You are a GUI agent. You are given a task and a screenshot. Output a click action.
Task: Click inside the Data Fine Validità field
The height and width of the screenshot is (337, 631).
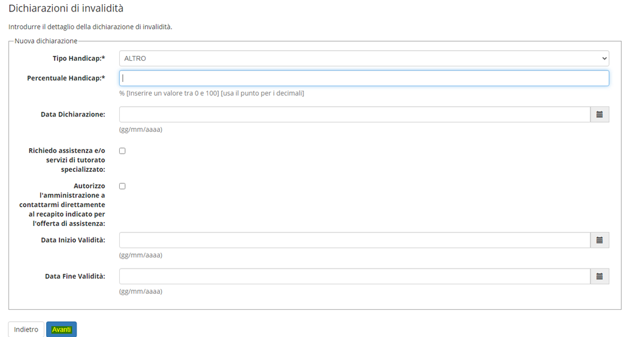354,276
